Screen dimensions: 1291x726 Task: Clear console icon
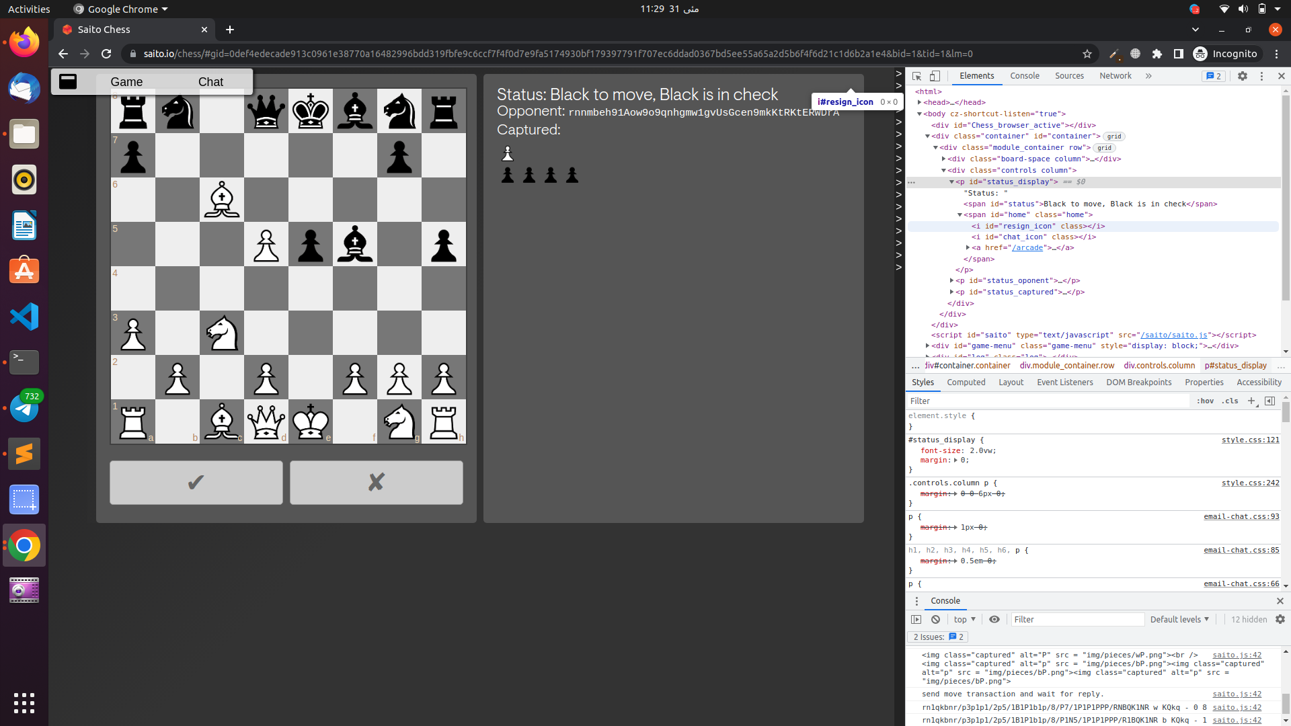click(x=935, y=619)
